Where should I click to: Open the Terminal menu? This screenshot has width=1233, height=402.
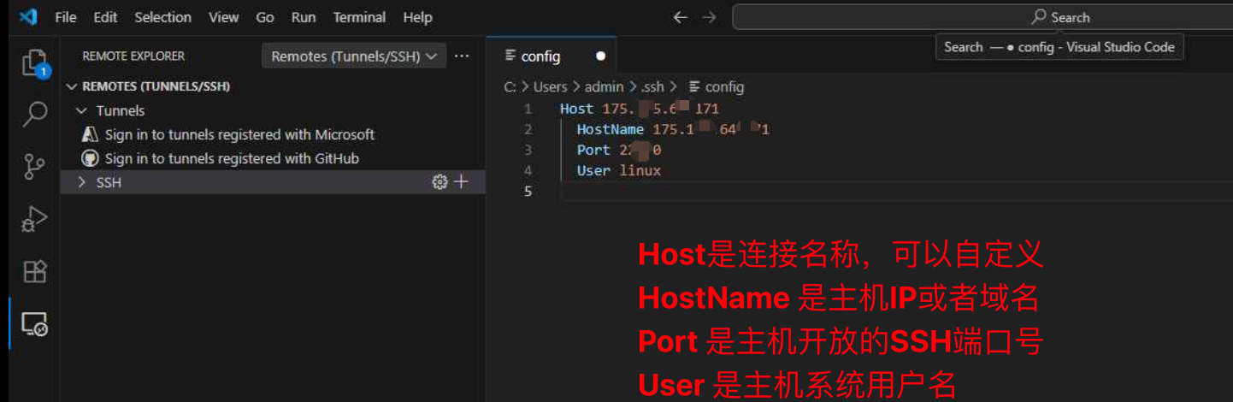tap(358, 17)
